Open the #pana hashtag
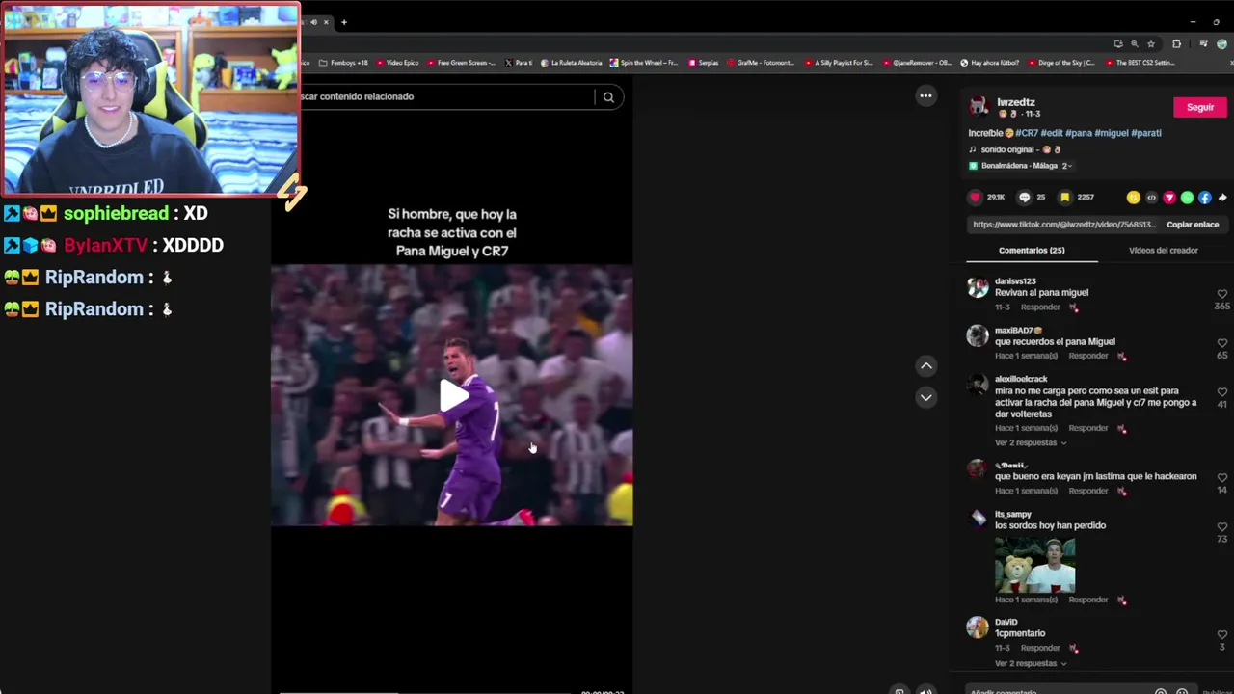Image resolution: width=1234 pixels, height=694 pixels. coord(1079,133)
